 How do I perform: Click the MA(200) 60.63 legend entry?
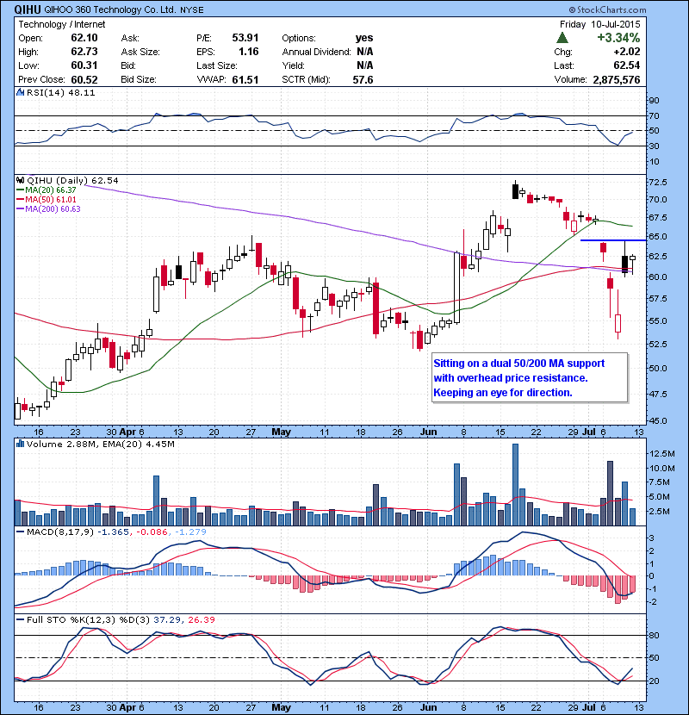tap(48, 209)
